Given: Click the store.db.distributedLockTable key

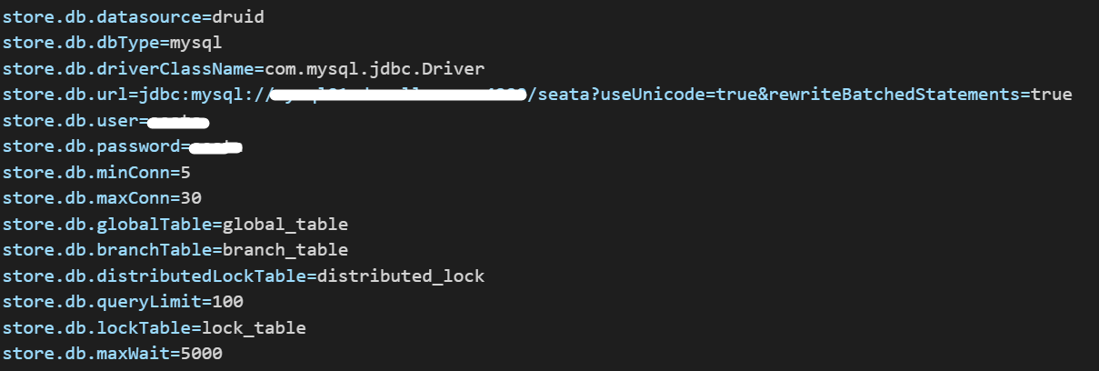Looking at the screenshot, I should coord(155,276).
